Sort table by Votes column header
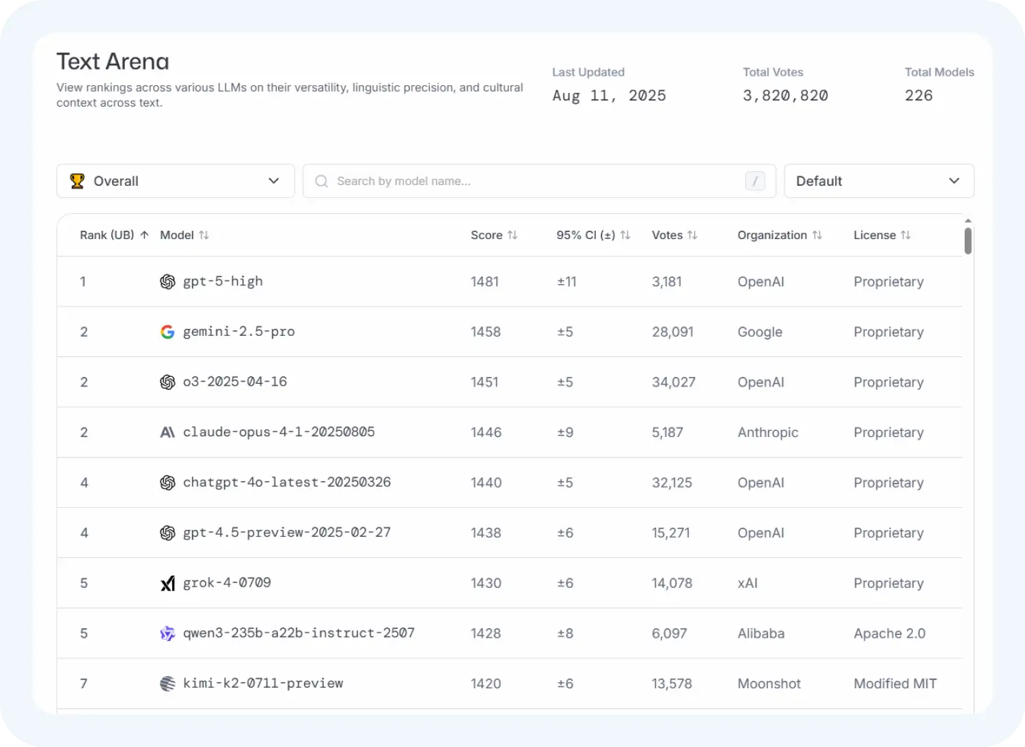This screenshot has width=1025, height=747. point(674,235)
